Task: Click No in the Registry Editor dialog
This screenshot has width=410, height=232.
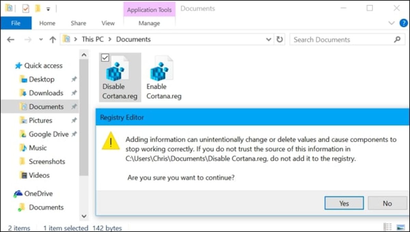Action: pyautogui.click(x=387, y=203)
